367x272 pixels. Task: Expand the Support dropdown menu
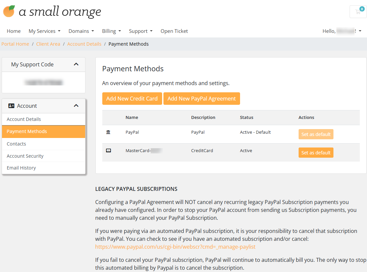point(141,31)
